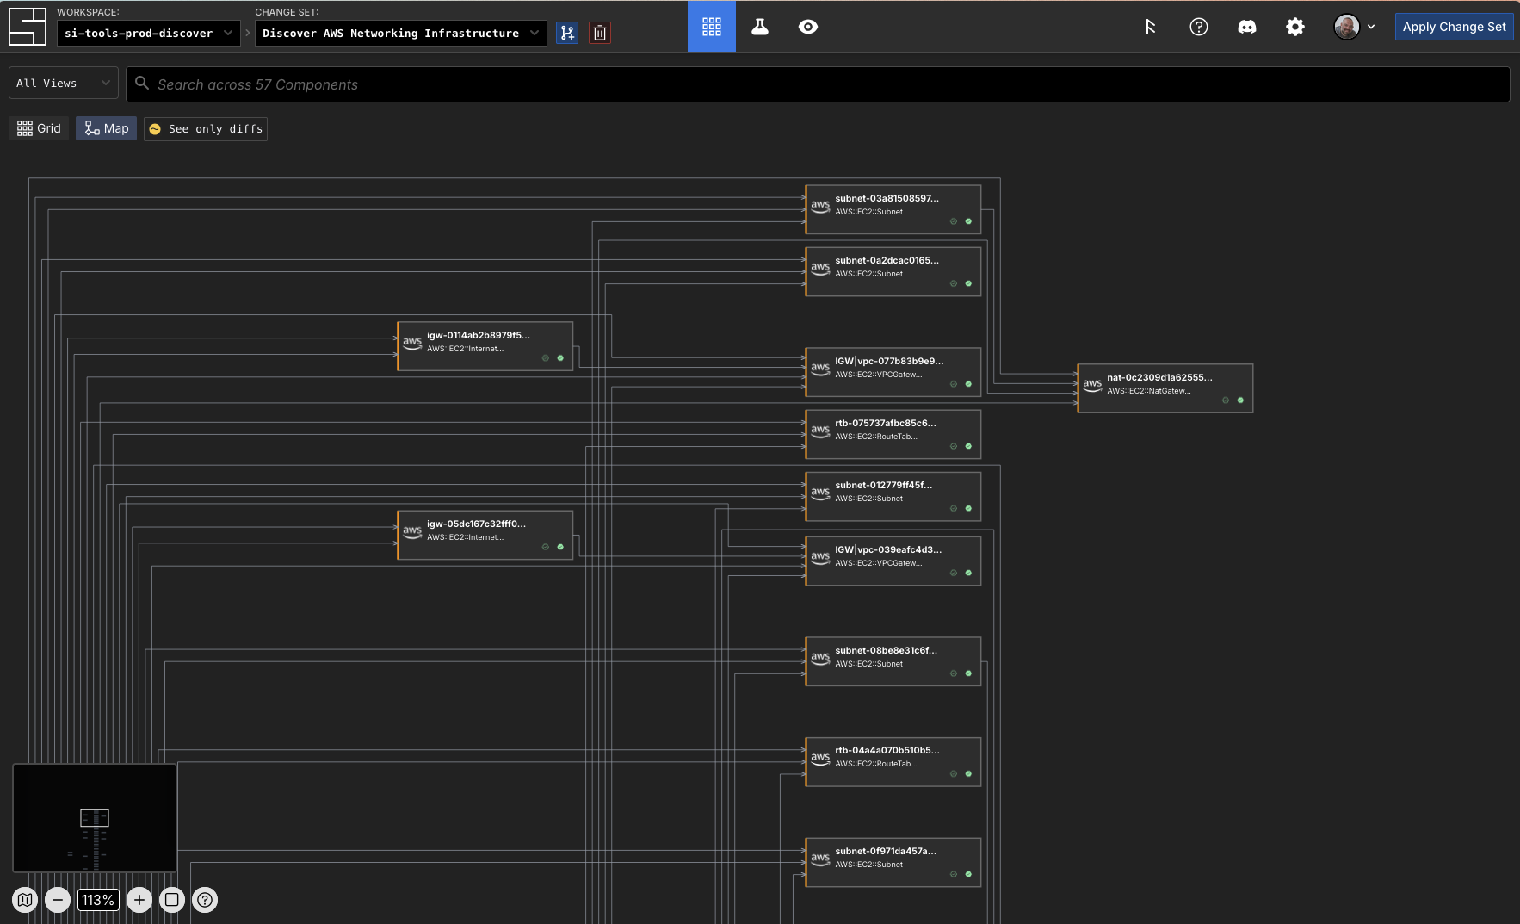1520x924 pixels.
Task: Click the zoom out minus button
Action: click(x=58, y=900)
